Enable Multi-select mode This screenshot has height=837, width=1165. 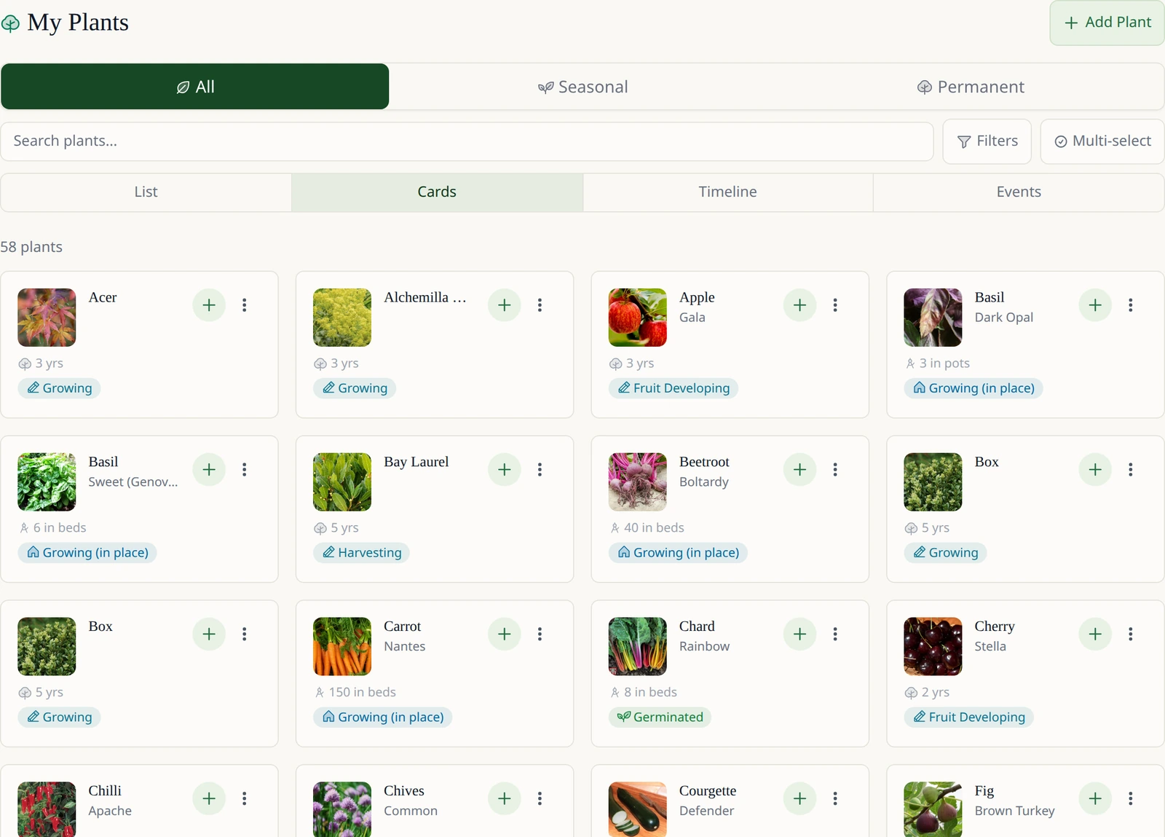[x=1102, y=141]
